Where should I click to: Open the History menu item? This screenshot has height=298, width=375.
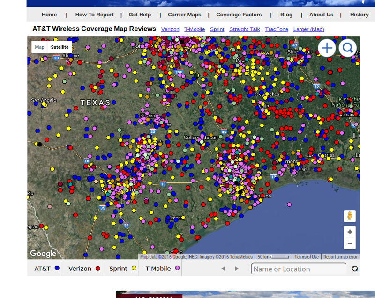(x=359, y=15)
